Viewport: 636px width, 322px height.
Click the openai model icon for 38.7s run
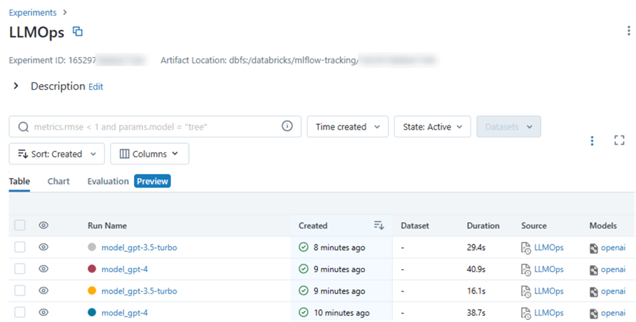pyautogui.click(x=594, y=314)
